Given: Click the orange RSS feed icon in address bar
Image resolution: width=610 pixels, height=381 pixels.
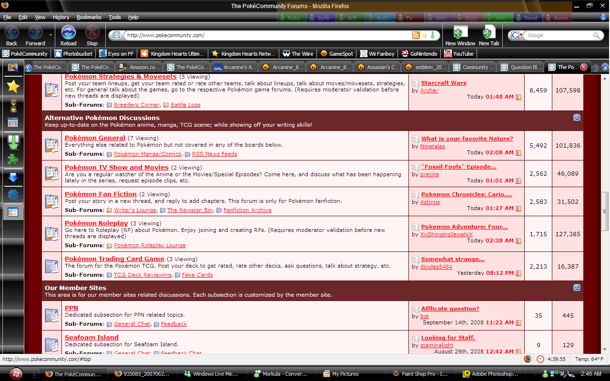Looking at the screenshot, I should 416,35.
